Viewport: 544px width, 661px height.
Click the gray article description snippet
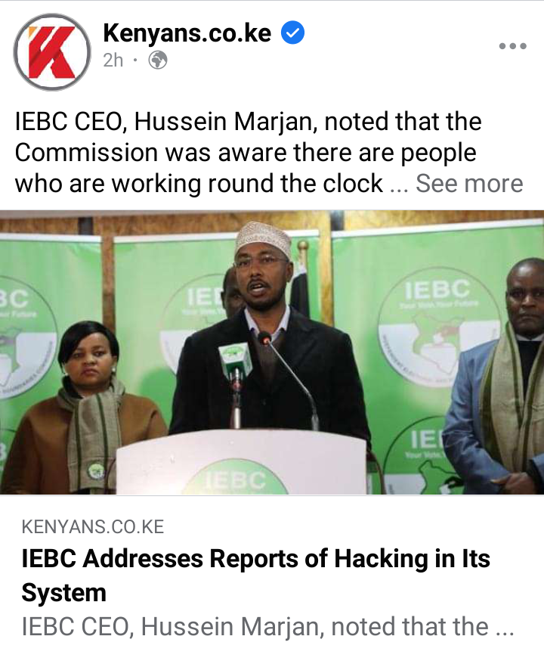(267, 626)
